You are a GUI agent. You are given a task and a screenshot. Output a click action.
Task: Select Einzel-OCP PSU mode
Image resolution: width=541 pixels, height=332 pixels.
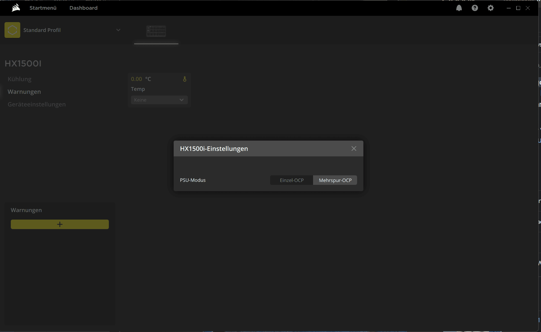click(291, 180)
